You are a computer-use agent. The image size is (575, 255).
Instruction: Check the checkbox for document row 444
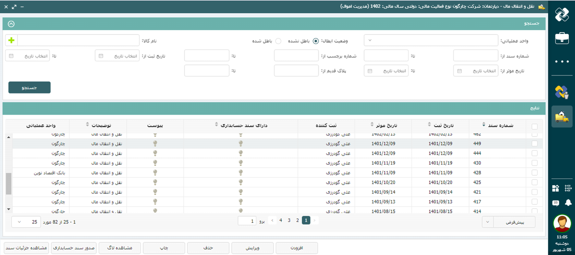tap(535, 153)
